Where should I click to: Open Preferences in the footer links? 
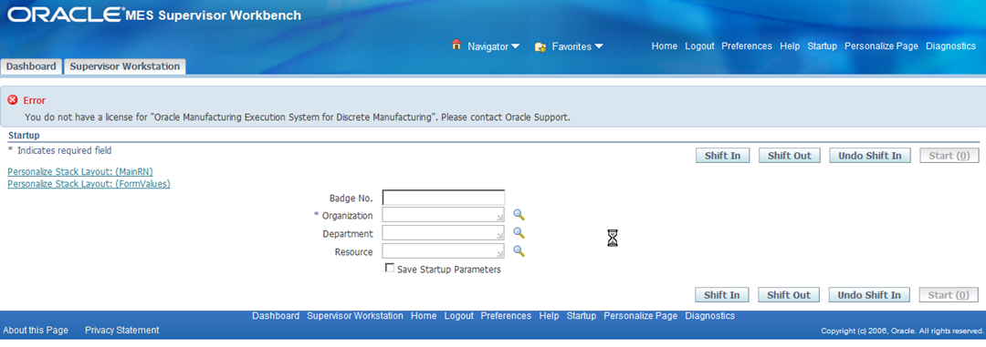pyautogui.click(x=506, y=316)
